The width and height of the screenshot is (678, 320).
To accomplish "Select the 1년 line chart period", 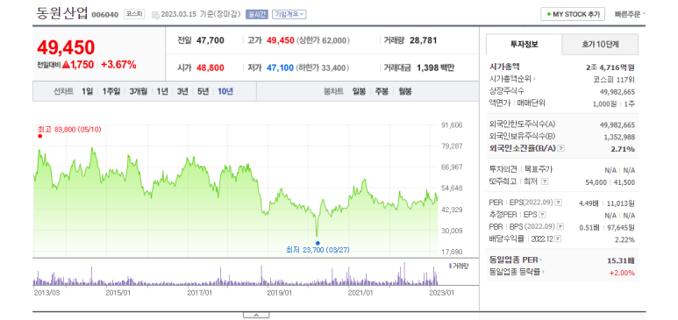I will point(162,91).
